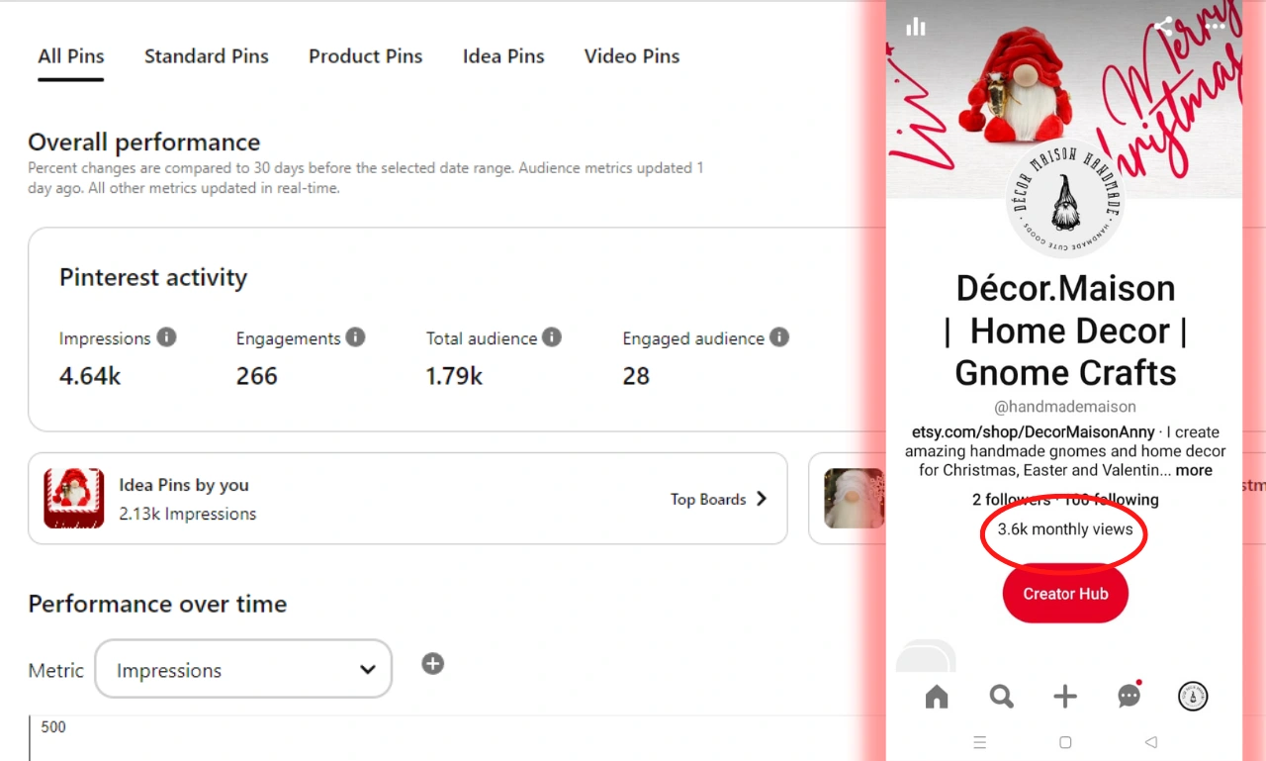Click the 4.64k impressions value

click(90, 376)
